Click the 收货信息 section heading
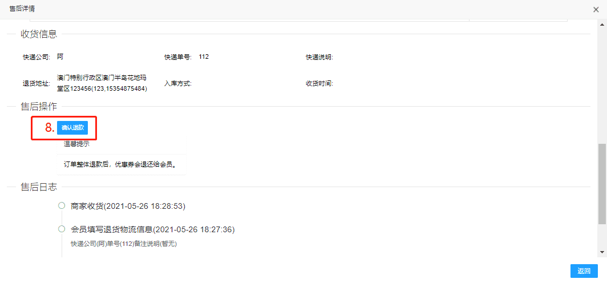The width and height of the screenshot is (607, 283). pyautogui.click(x=39, y=34)
